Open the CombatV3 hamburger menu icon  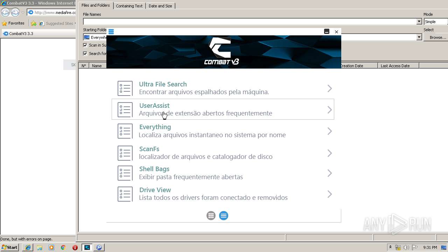point(111,31)
